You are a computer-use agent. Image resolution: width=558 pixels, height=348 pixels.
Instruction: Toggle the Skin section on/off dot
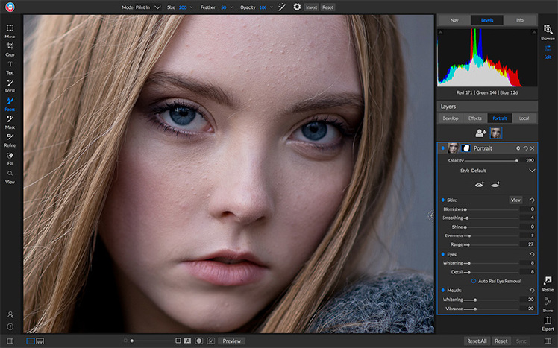click(x=442, y=200)
